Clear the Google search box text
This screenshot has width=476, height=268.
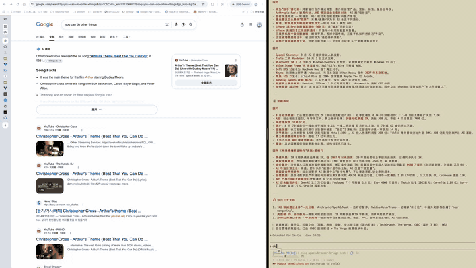point(167,25)
